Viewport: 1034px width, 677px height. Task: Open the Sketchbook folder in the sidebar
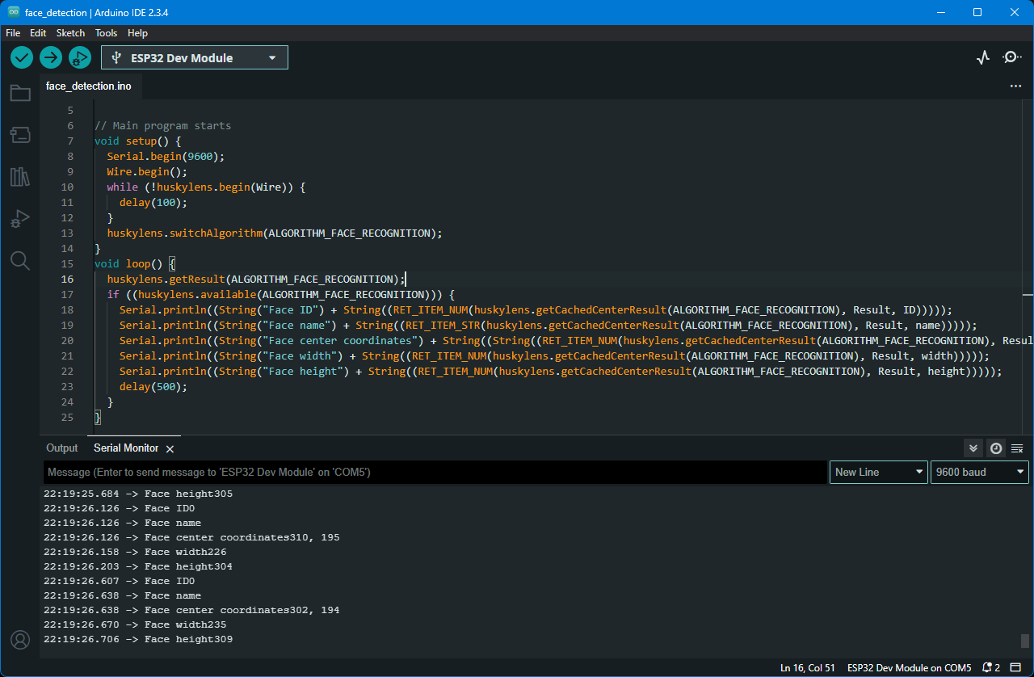point(20,94)
